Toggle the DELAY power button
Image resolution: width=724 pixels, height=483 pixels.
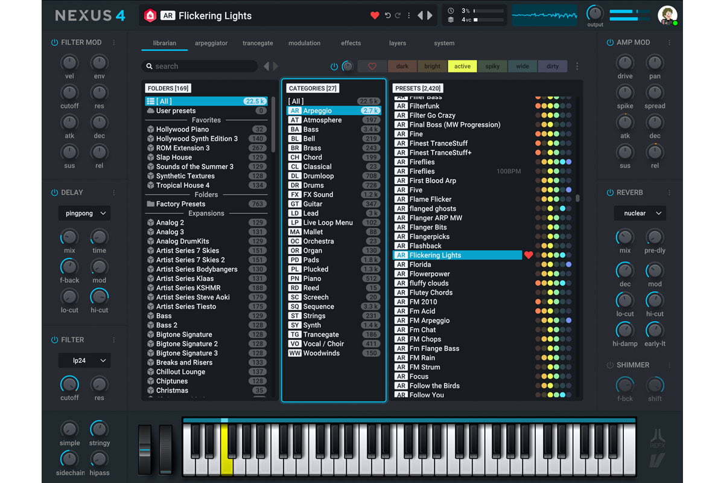(x=55, y=193)
